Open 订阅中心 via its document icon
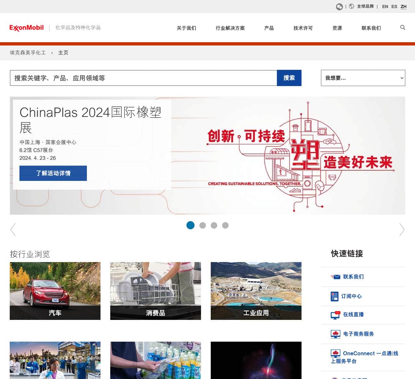This screenshot has width=415, height=379. click(334, 296)
